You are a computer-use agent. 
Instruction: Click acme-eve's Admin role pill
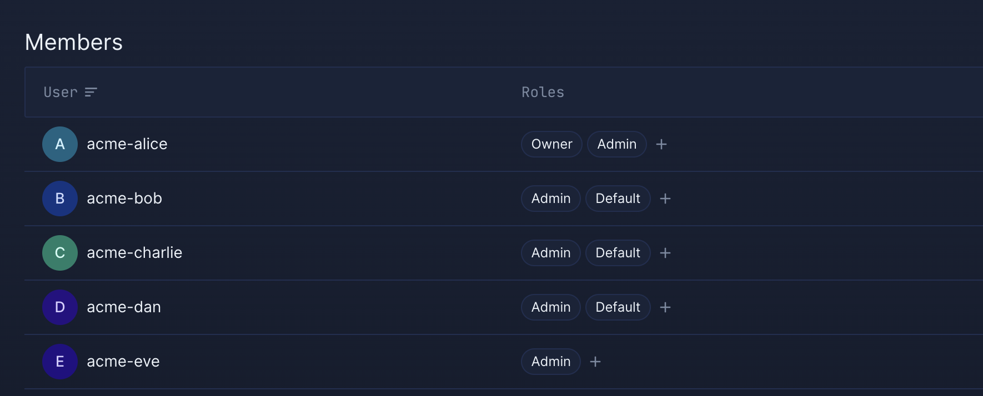(x=550, y=361)
